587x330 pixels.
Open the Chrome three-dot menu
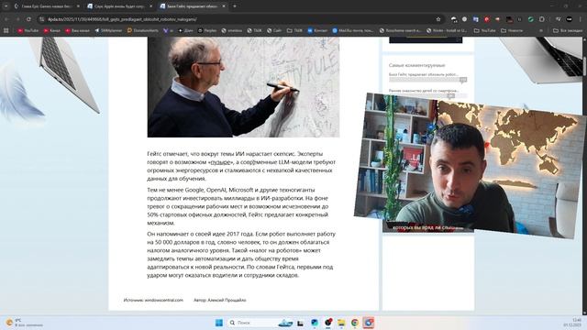click(x=581, y=19)
